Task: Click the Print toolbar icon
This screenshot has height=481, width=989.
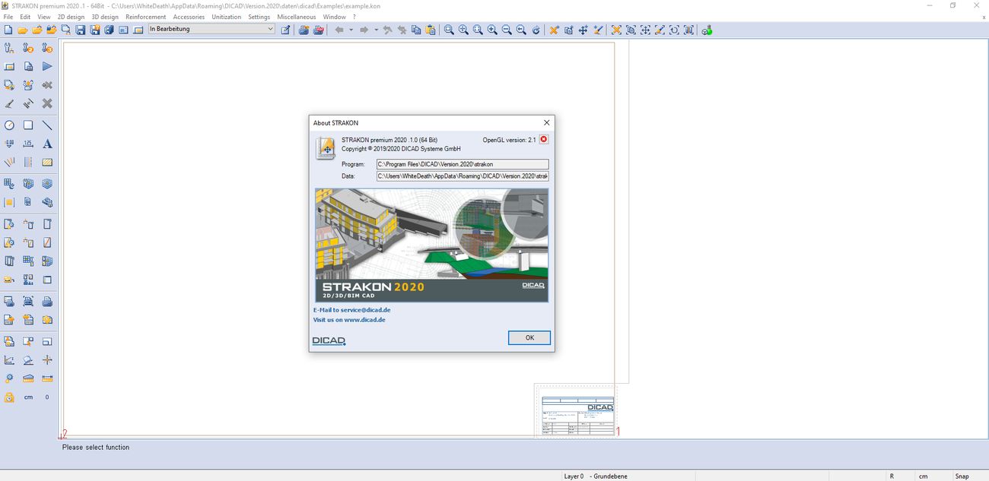Action: click(x=304, y=30)
